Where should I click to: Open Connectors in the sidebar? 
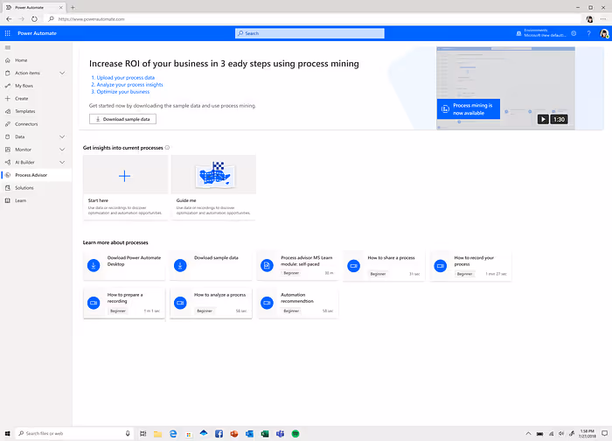point(26,124)
